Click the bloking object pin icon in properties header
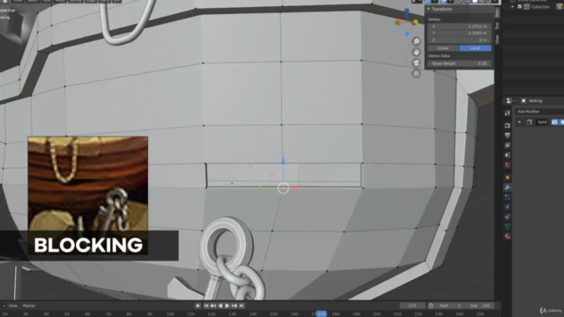This screenshot has height=317, width=564. 523,100
